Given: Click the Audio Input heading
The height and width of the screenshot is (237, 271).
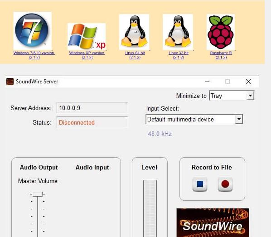Looking at the screenshot, I should 92,167.
